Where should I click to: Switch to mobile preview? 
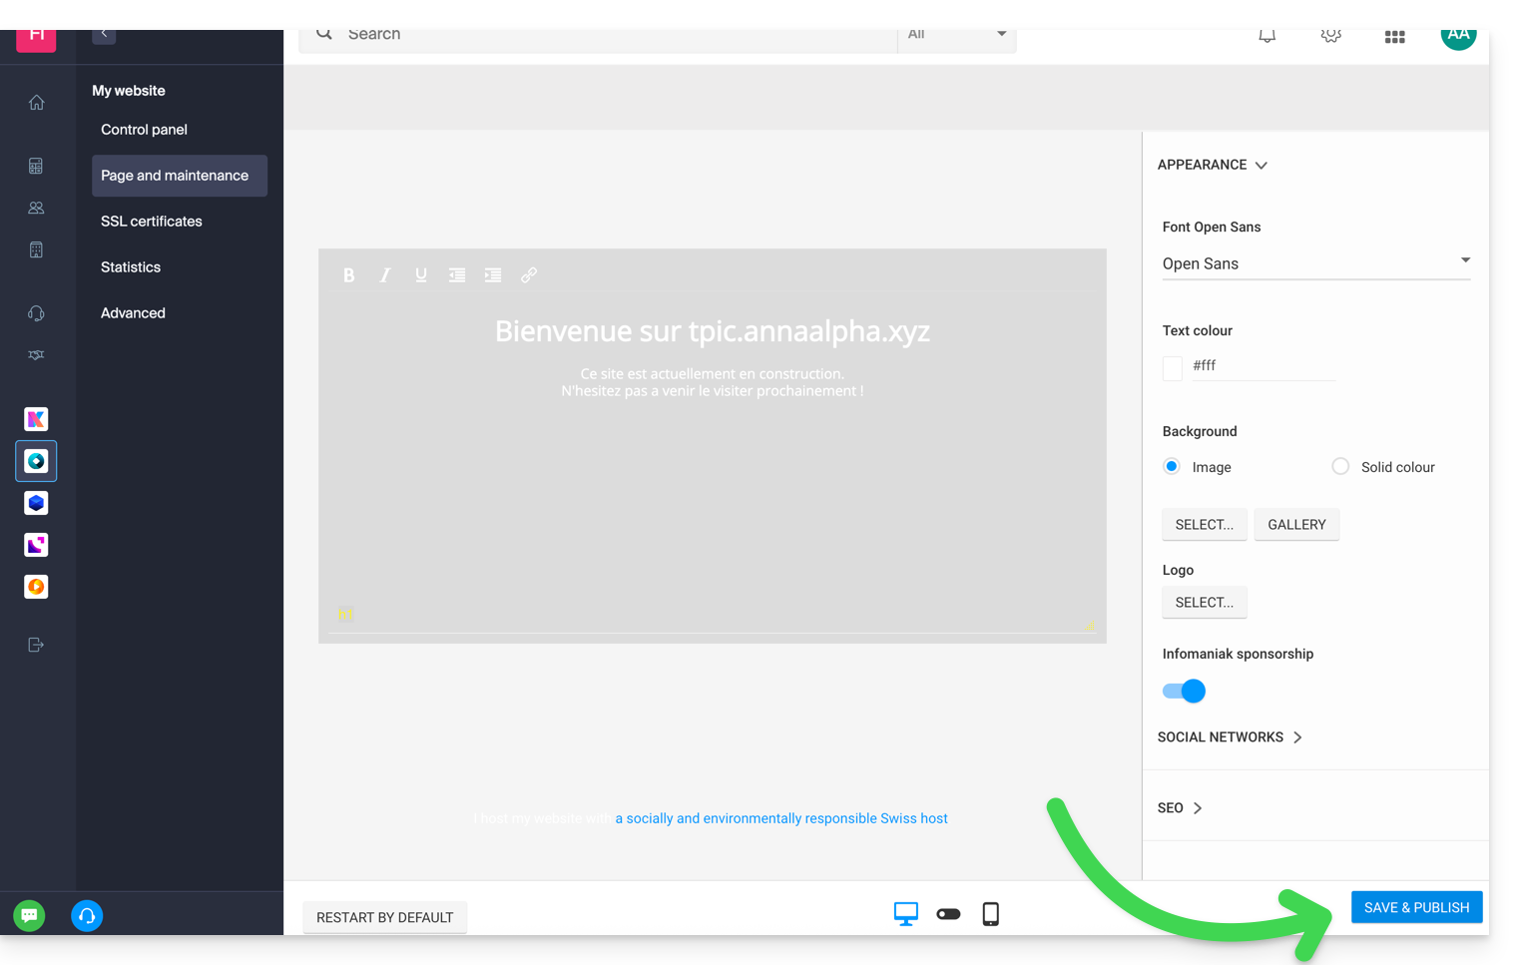coord(990,914)
